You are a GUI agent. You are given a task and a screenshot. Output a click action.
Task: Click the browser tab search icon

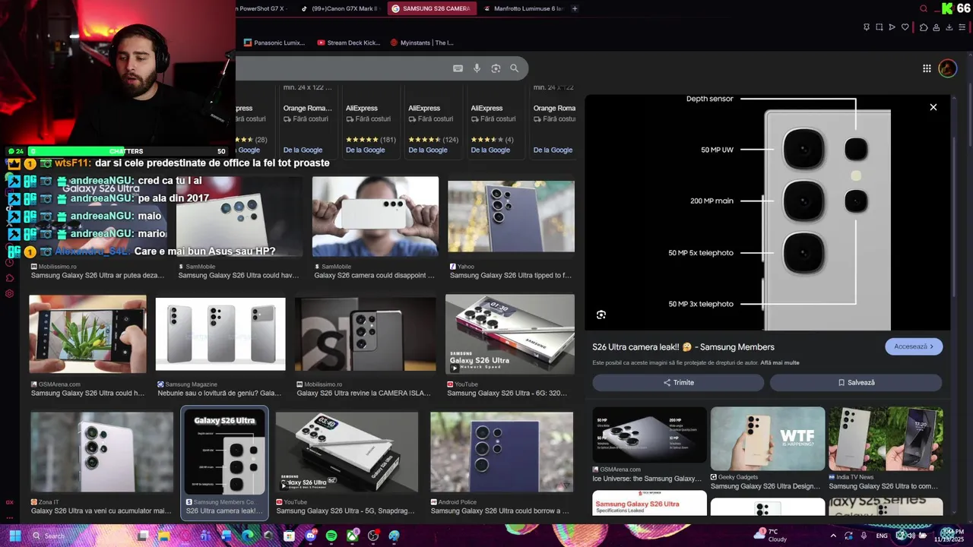coord(924,8)
